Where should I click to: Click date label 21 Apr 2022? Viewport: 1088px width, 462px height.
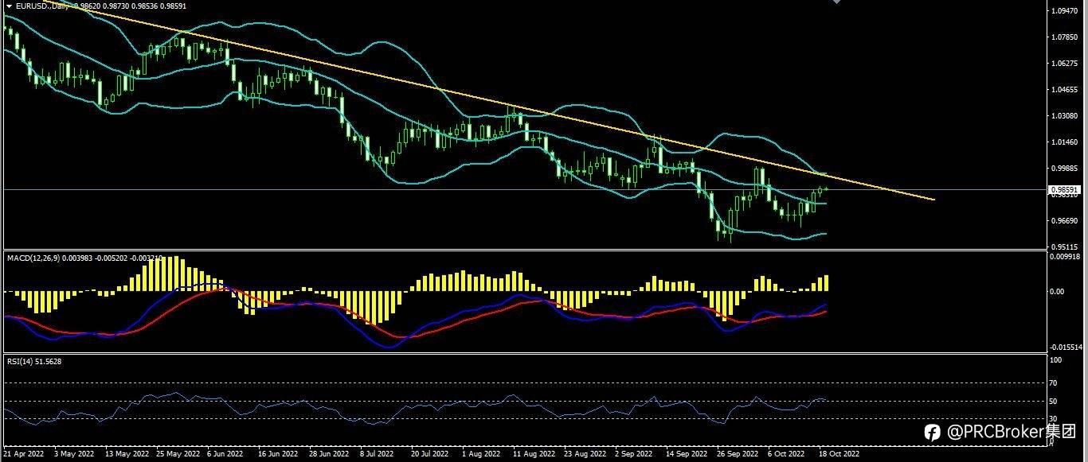(x=22, y=454)
